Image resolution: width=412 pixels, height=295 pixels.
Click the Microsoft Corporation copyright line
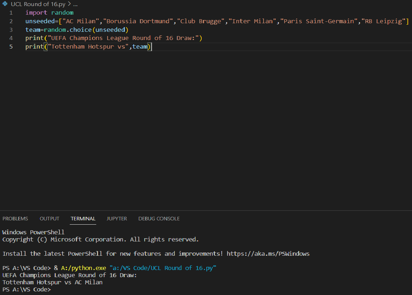click(100, 239)
